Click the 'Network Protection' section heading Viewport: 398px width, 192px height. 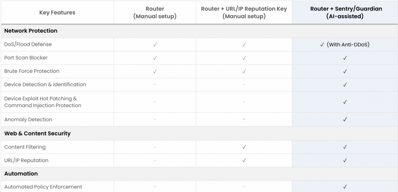coord(31,31)
